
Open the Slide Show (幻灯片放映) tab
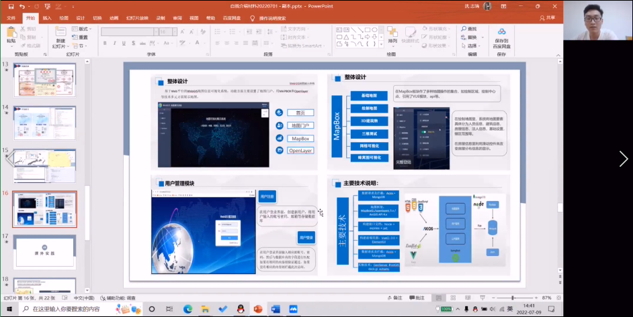click(x=138, y=18)
